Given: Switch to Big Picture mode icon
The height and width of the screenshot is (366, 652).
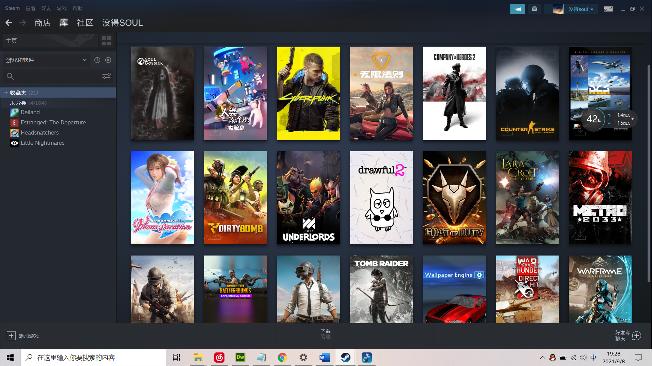Looking at the screenshot, I should pyautogui.click(x=608, y=9).
